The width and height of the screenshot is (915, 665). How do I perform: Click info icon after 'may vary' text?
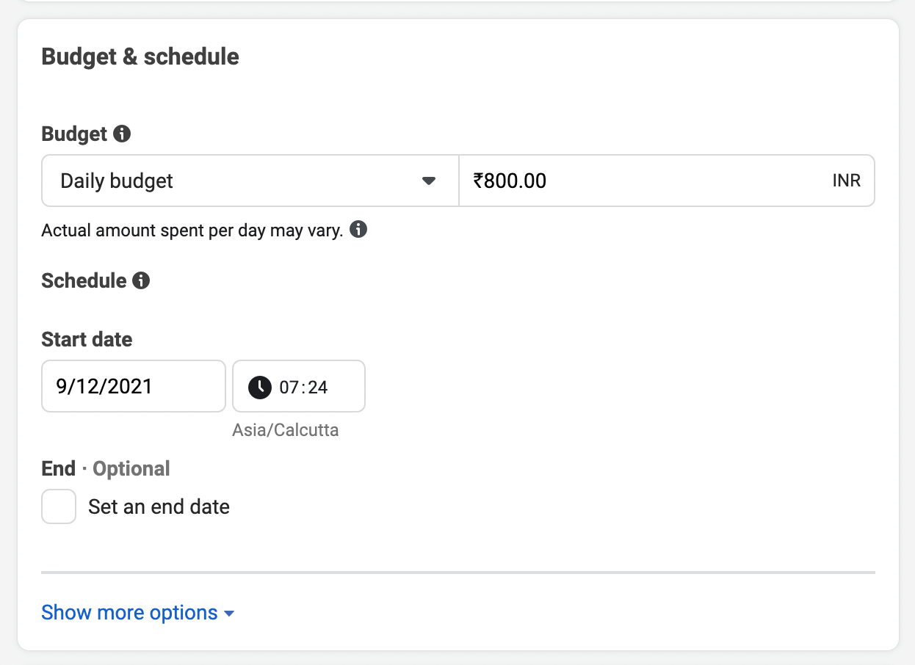click(x=358, y=230)
